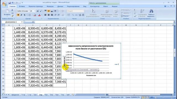The height and width of the screenshot is (99, 177).
Task: Click the zoom slider handle
Action: 163,97
